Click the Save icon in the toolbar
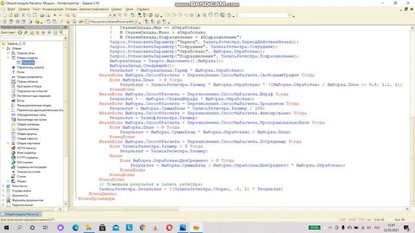415x233 pixels. 16,16
